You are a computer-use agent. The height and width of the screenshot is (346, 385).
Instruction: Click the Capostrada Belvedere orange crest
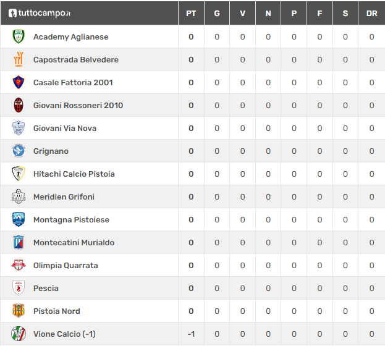point(19,59)
